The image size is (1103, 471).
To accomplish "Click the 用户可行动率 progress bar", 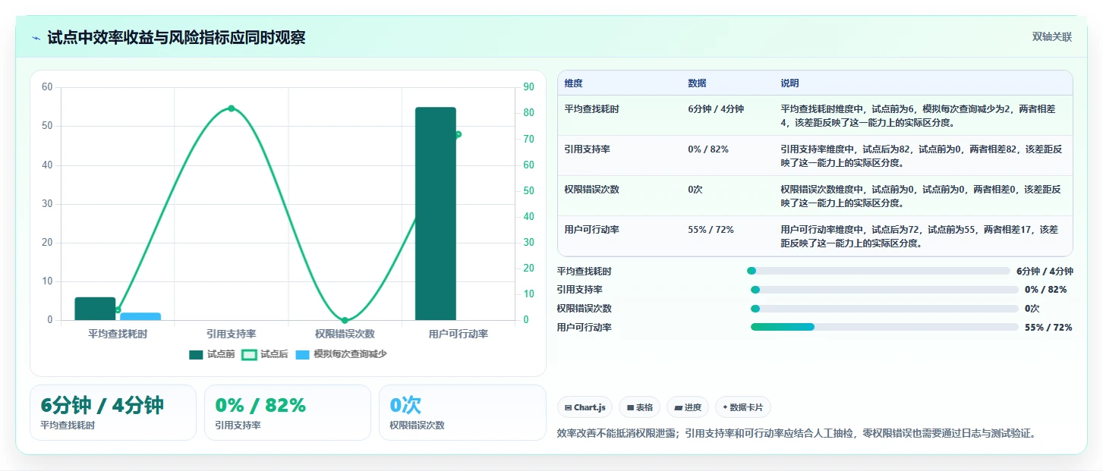I will point(884,327).
